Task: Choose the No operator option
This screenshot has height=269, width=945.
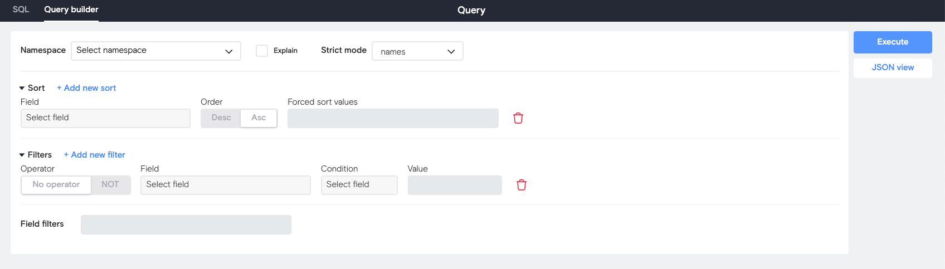Action: [56, 185]
